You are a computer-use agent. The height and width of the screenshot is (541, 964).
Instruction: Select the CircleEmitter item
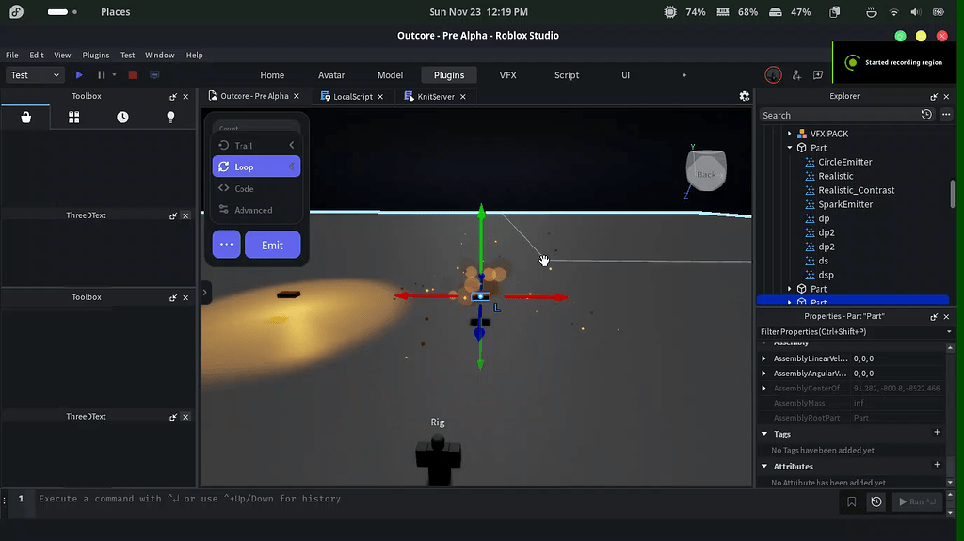pos(844,162)
